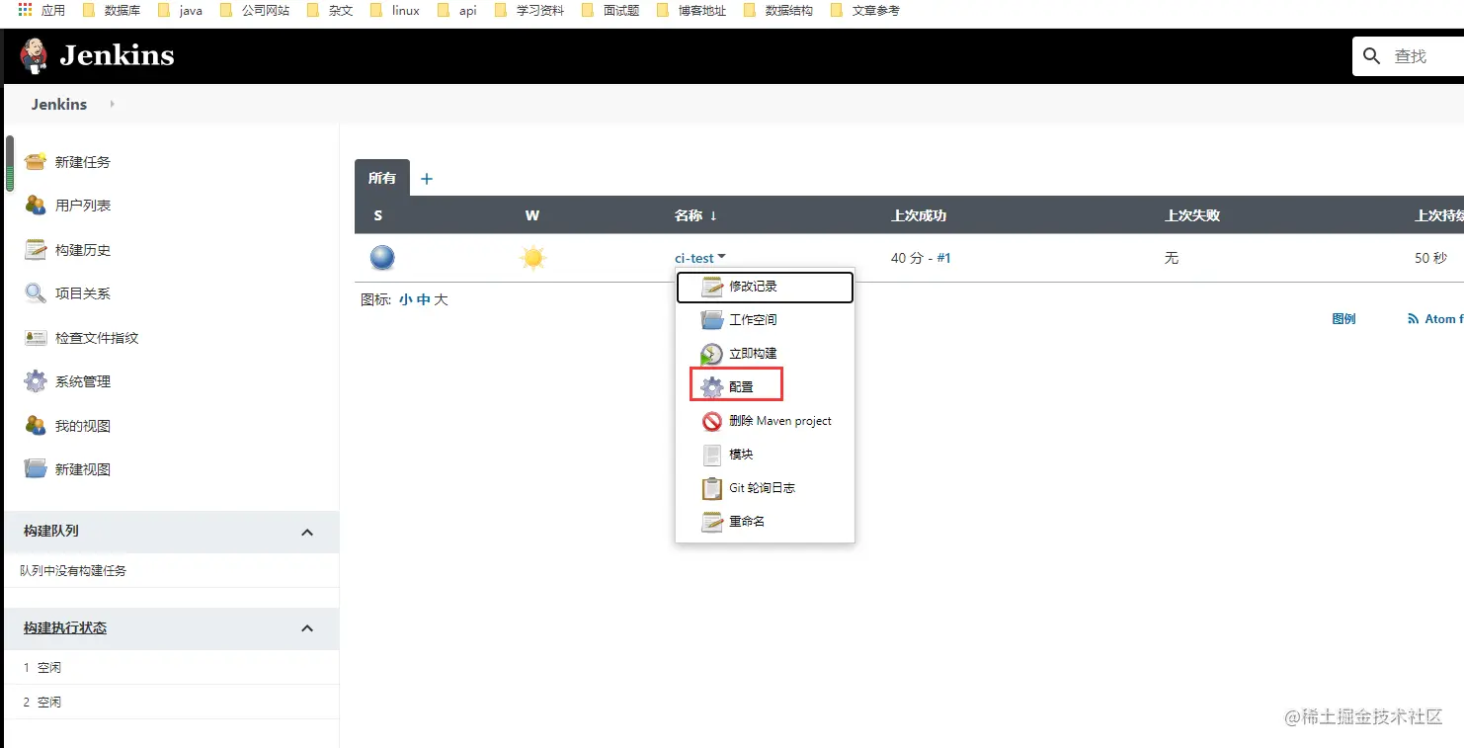This screenshot has height=748, width=1464.
Task: Click the sidebar vertical scrollbar handle
Action: point(10,163)
